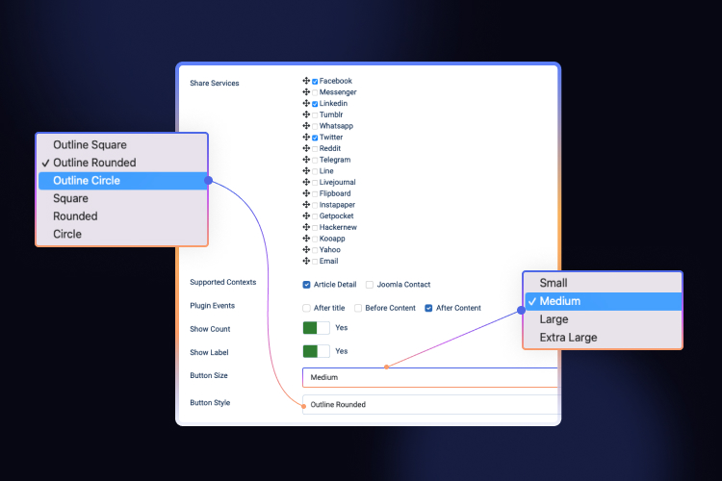Tick the Line service checkbox

tap(315, 171)
